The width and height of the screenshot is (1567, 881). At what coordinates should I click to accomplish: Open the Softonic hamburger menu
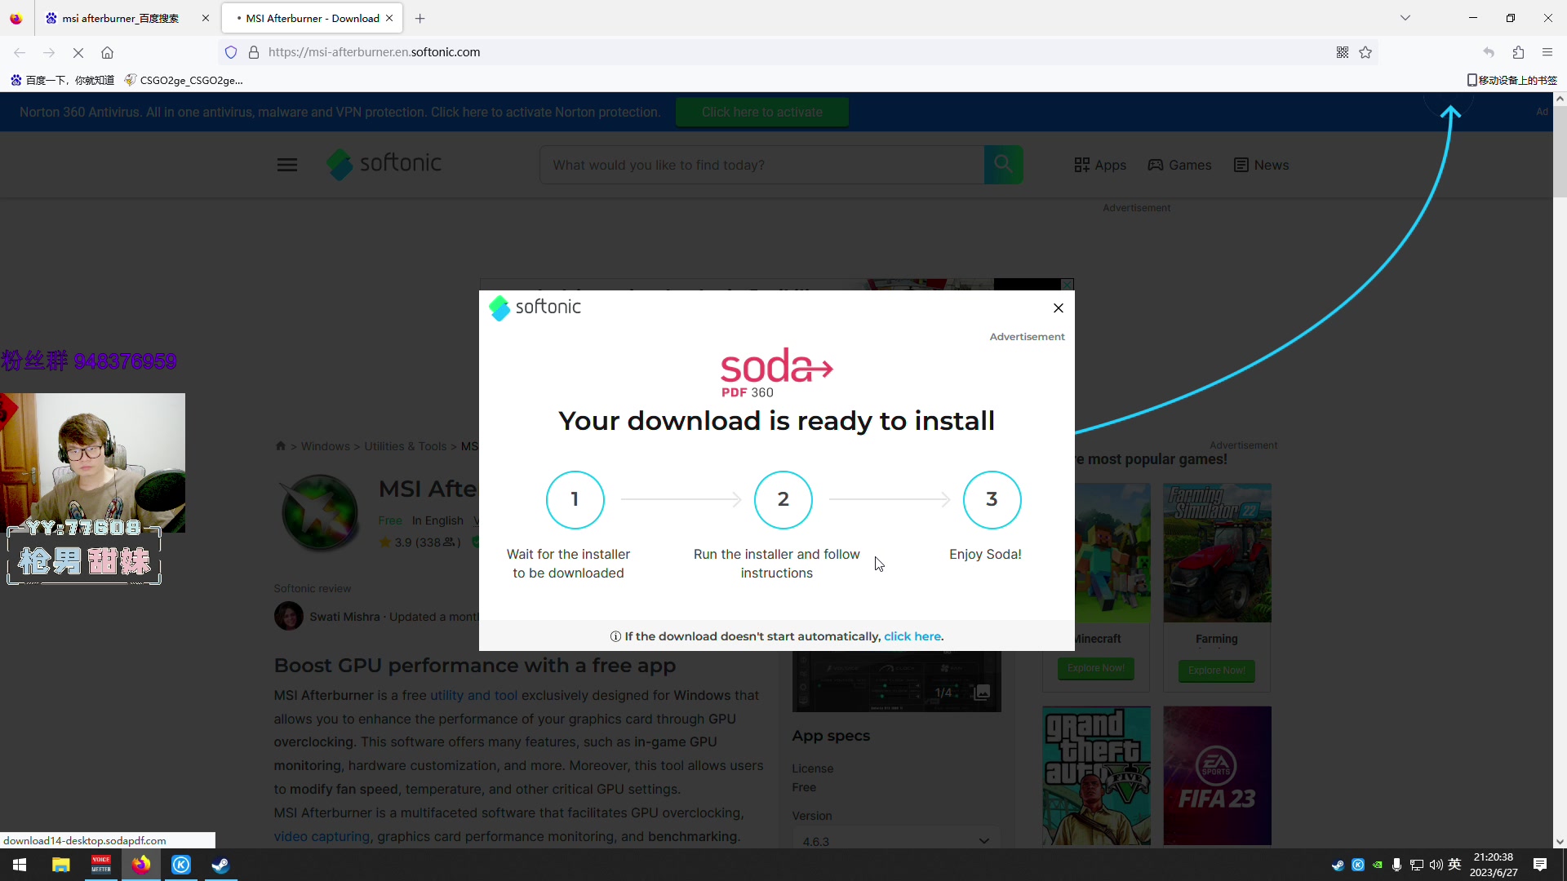point(287,165)
